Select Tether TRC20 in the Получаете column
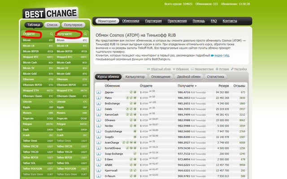This screenshot has height=179, width=287. 72,152
